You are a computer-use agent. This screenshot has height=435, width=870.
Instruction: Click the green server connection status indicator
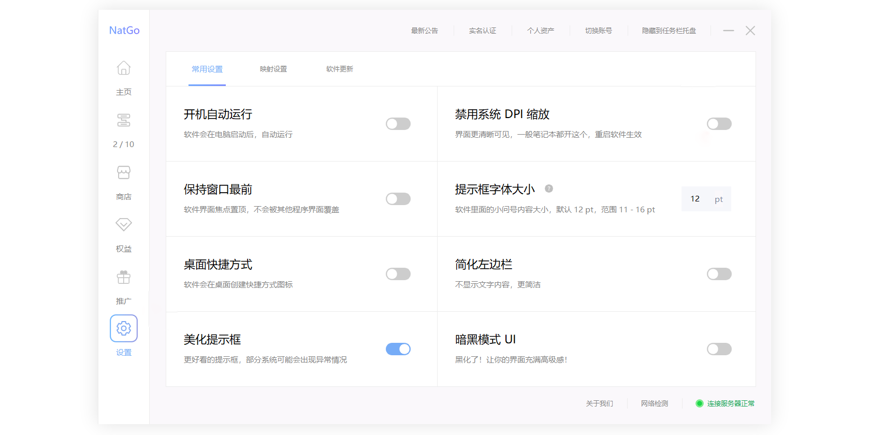pos(699,403)
